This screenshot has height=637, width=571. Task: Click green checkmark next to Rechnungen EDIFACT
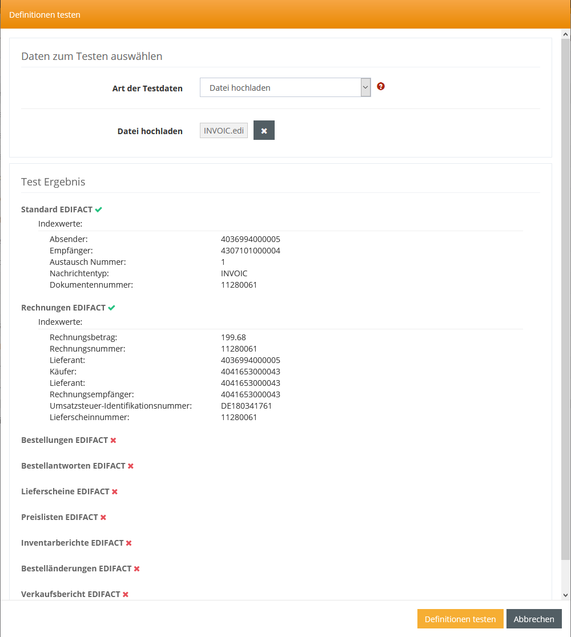tap(112, 308)
